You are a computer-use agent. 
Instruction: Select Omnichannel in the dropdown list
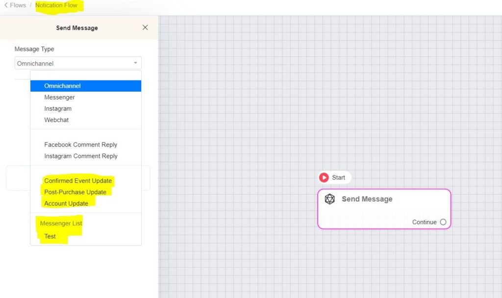pos(86,86)
